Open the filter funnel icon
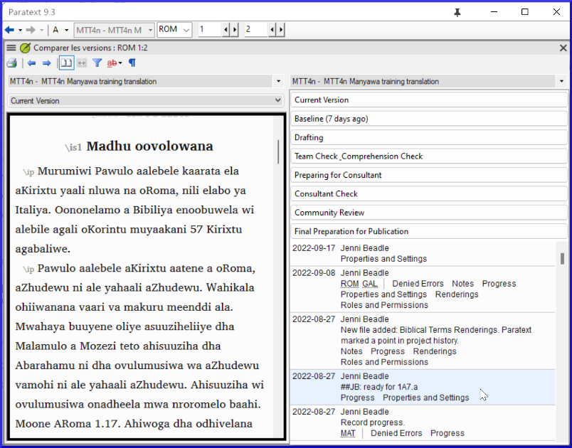Screen dimensions: 572x448 tap(97, 63)
